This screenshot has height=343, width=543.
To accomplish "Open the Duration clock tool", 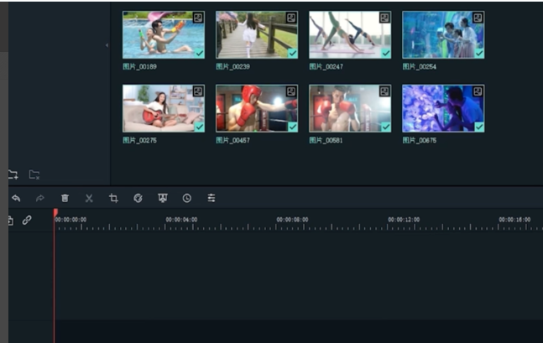I will click(x=186, y=198).
